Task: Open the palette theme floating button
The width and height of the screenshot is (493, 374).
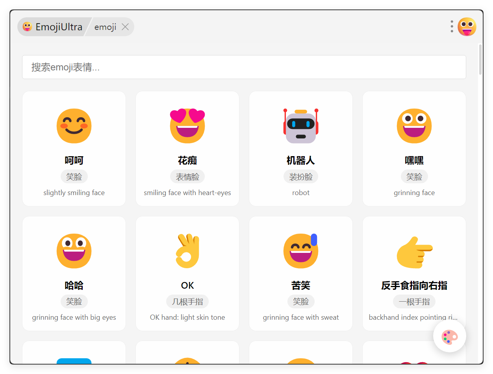Action: pyautogui.click(x=450, y=336)
